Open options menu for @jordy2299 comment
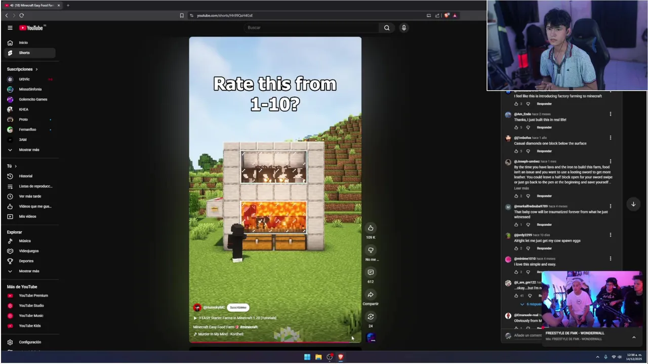The image size is (648, 364). 610,235
